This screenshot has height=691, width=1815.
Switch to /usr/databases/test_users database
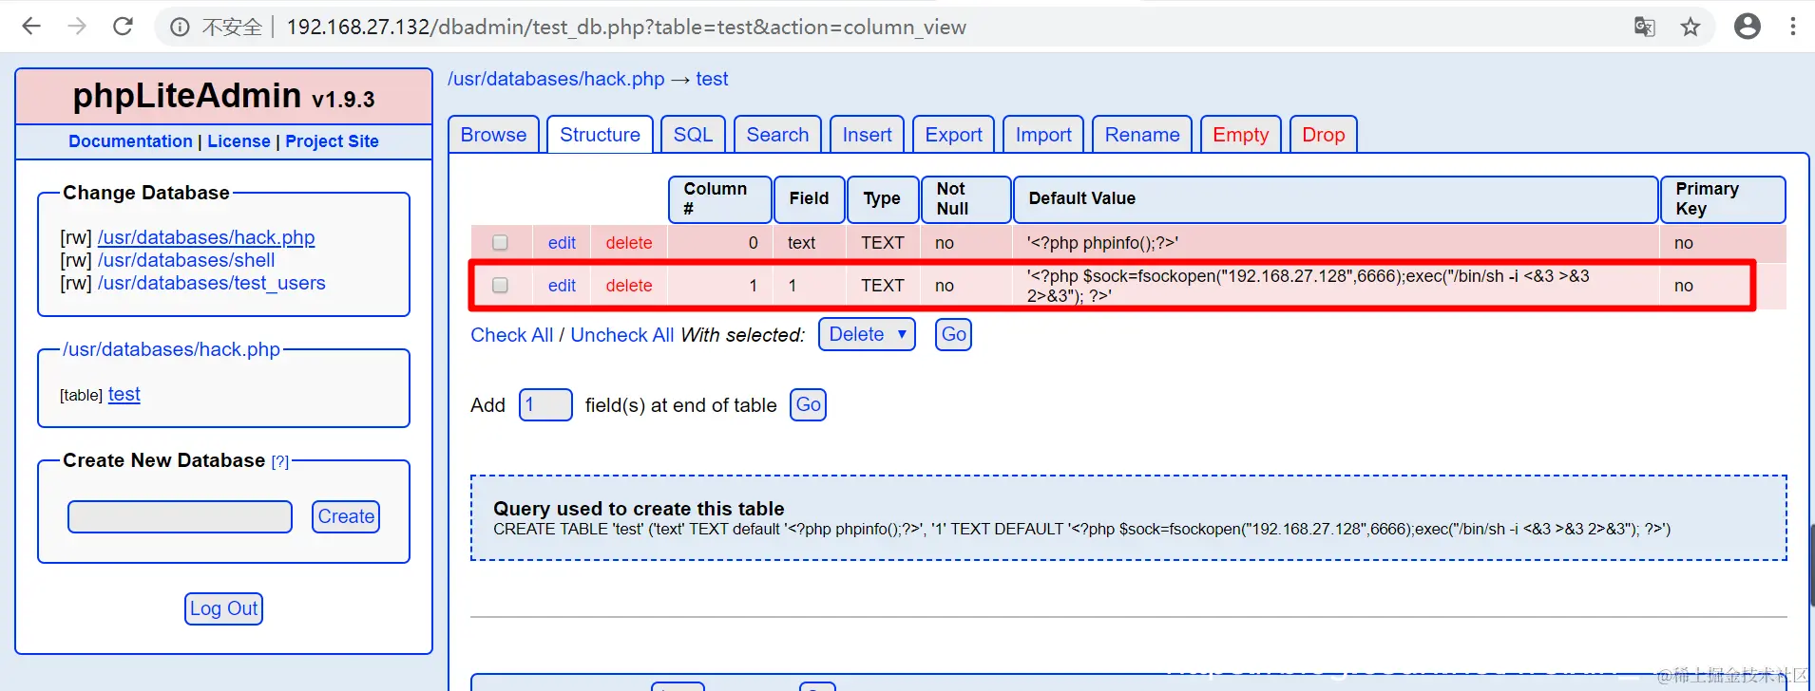[211, 283]
